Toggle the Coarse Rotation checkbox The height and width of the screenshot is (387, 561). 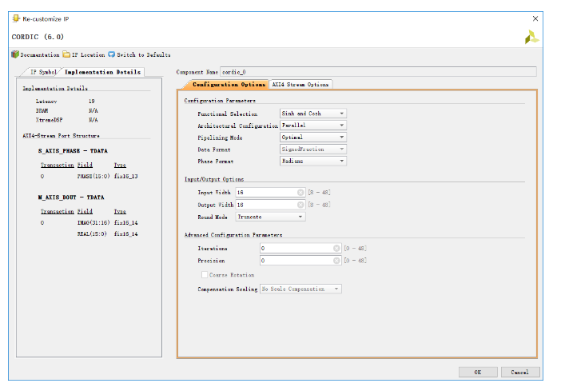pos(203,275)
